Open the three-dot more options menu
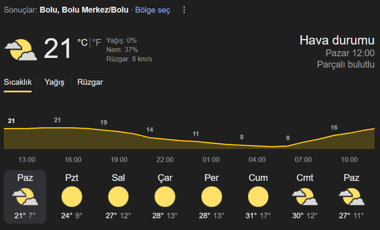 184,10
